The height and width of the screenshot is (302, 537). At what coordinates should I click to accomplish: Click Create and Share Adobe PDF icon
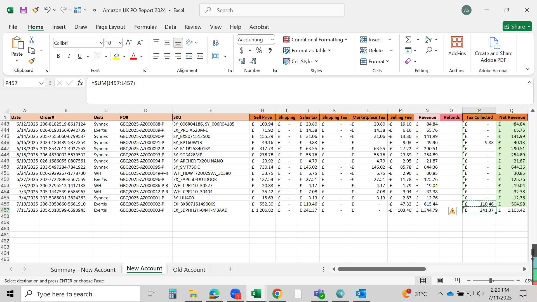coord(494,43)
